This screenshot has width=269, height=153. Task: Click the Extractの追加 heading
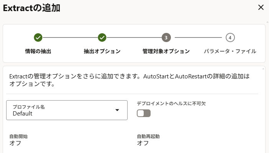point(31,8)
